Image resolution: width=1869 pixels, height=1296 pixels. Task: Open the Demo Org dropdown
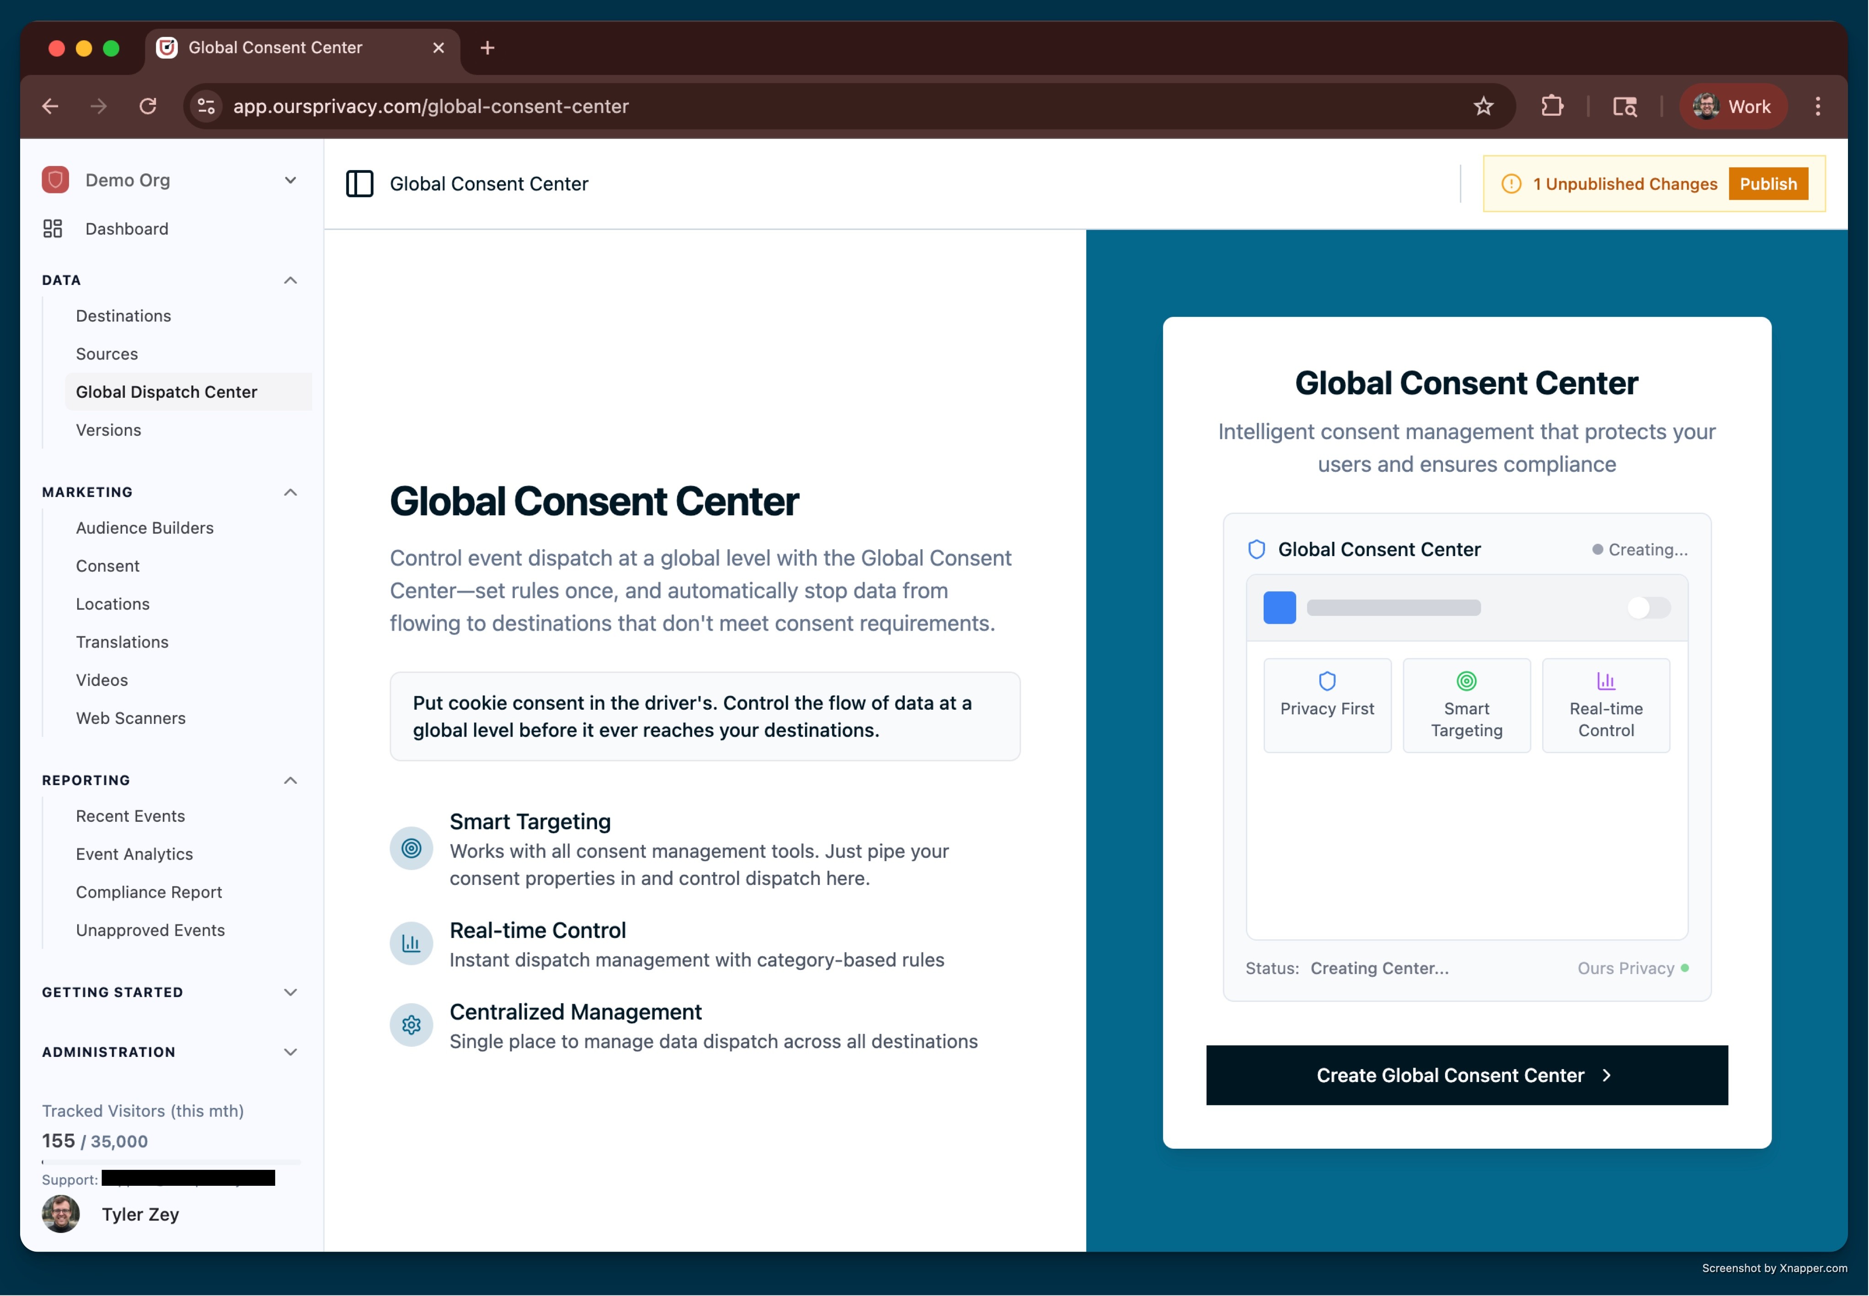tap(290, 180)
